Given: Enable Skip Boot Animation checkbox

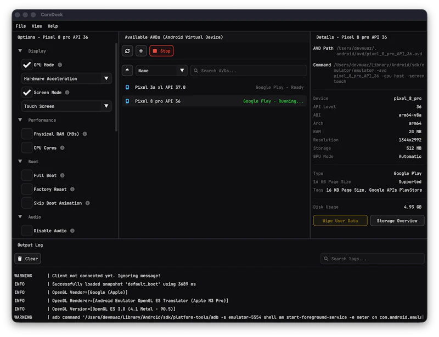Looking at the screenshot, I should tap(27, 203).
